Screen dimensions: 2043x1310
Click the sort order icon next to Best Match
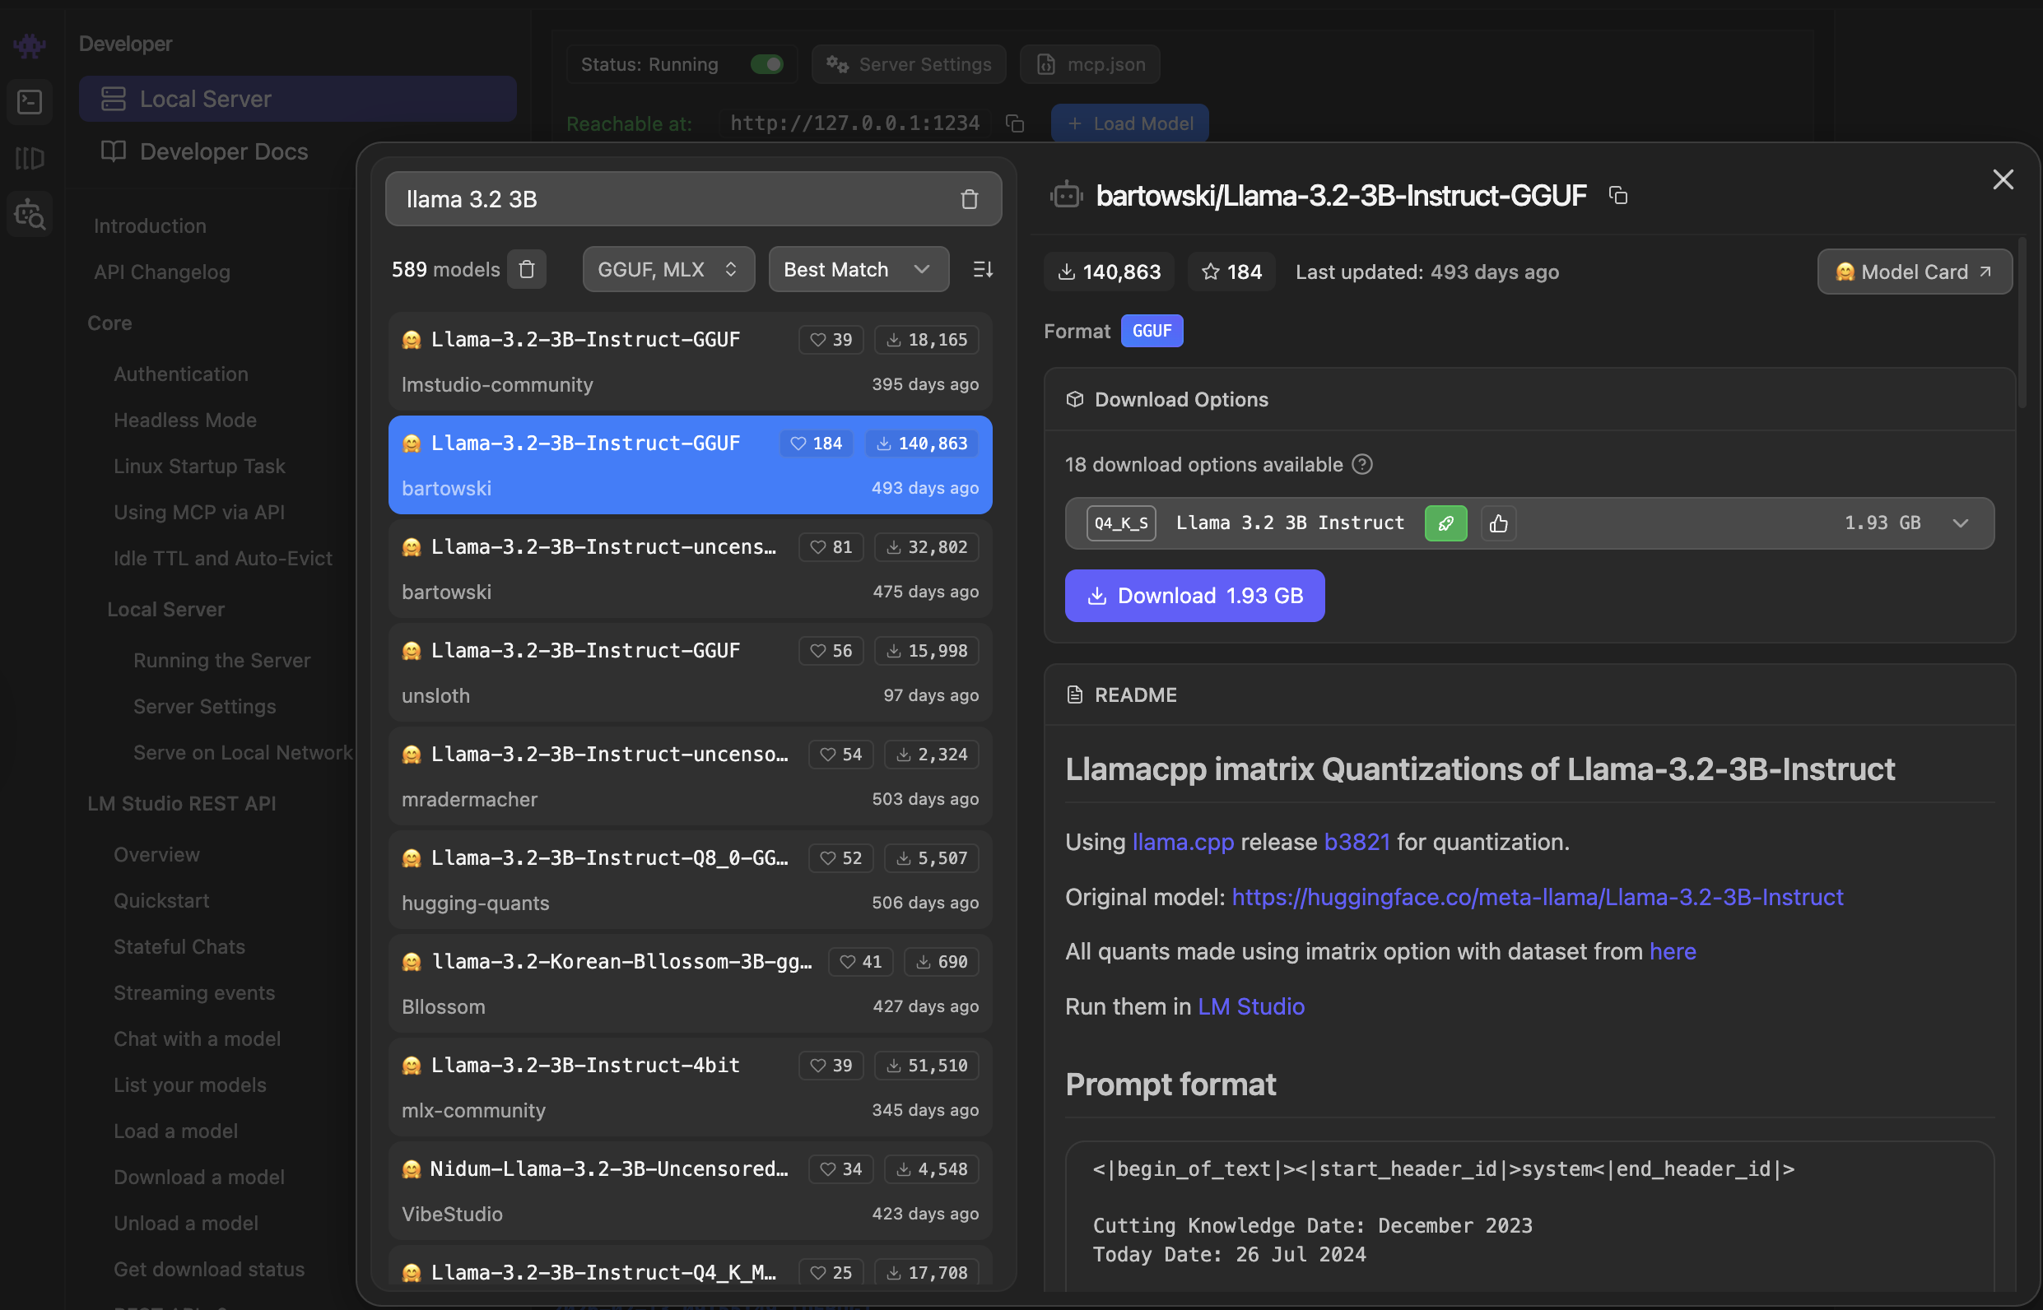click(982, 270)
